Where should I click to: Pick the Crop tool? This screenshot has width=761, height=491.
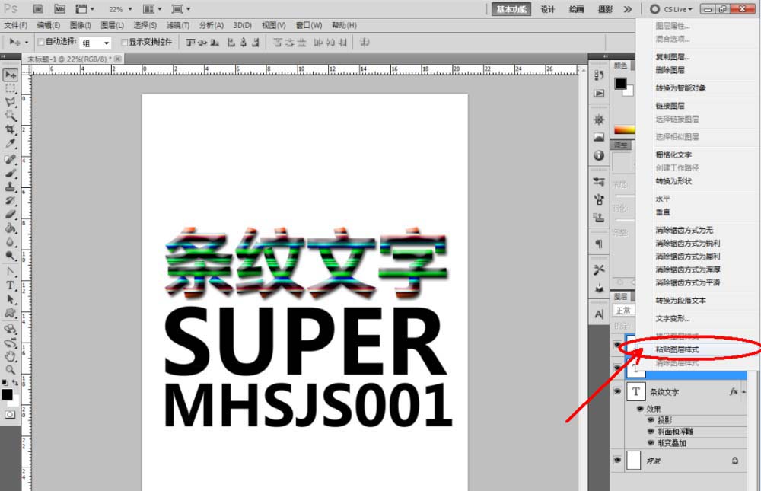pyautogui.click(x=11, y=130)
